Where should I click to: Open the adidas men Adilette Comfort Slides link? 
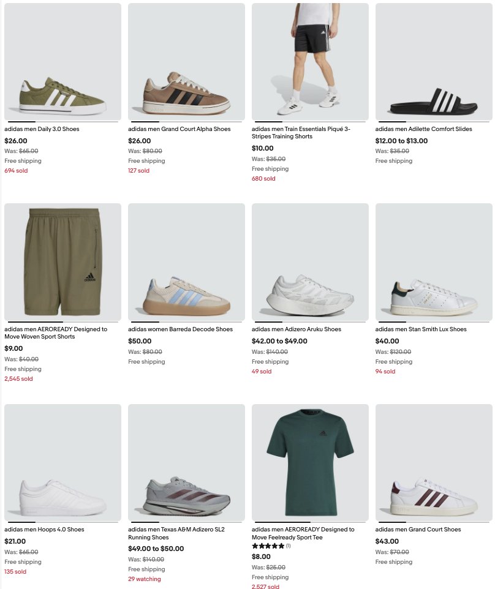click(423, 129)
